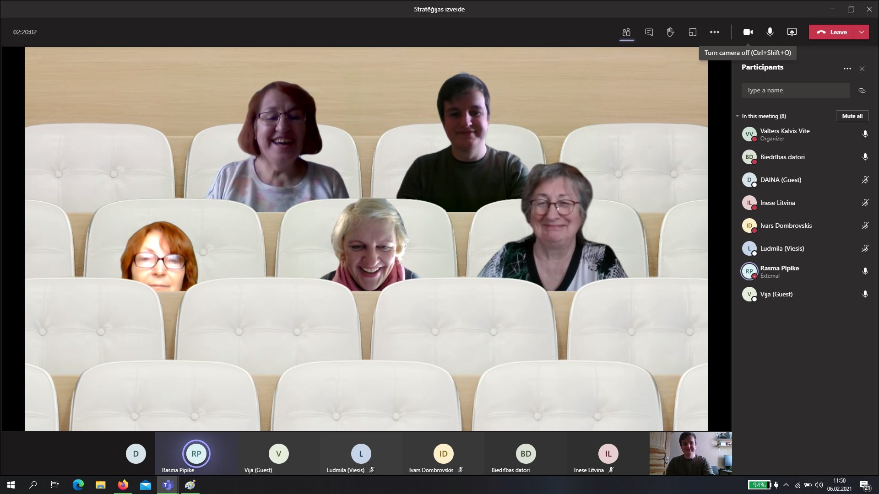Click the self-view video thumbnail
The width and height of the screenshot is (879, 494).
tap(690, 453)
